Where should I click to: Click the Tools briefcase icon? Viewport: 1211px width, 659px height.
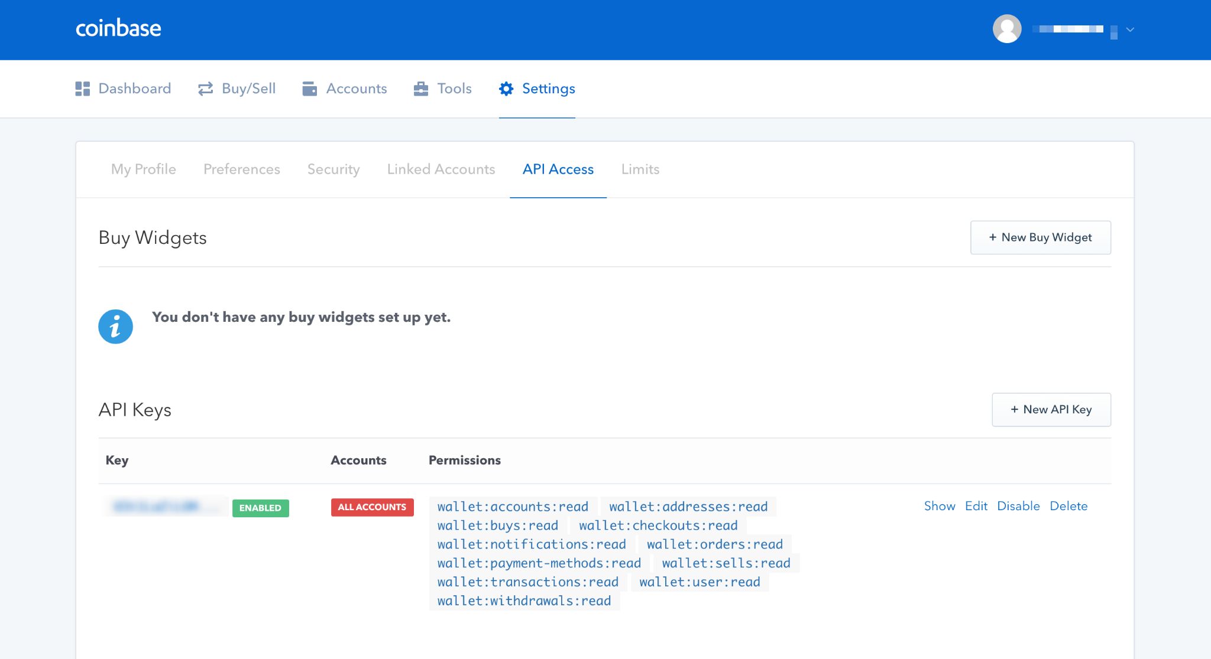click(x=421, y=89)
